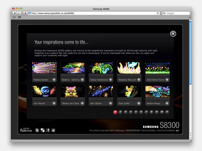The image size is (202, 151).
Task: Click the scrollbar down arrow
Action: [190, 138]
